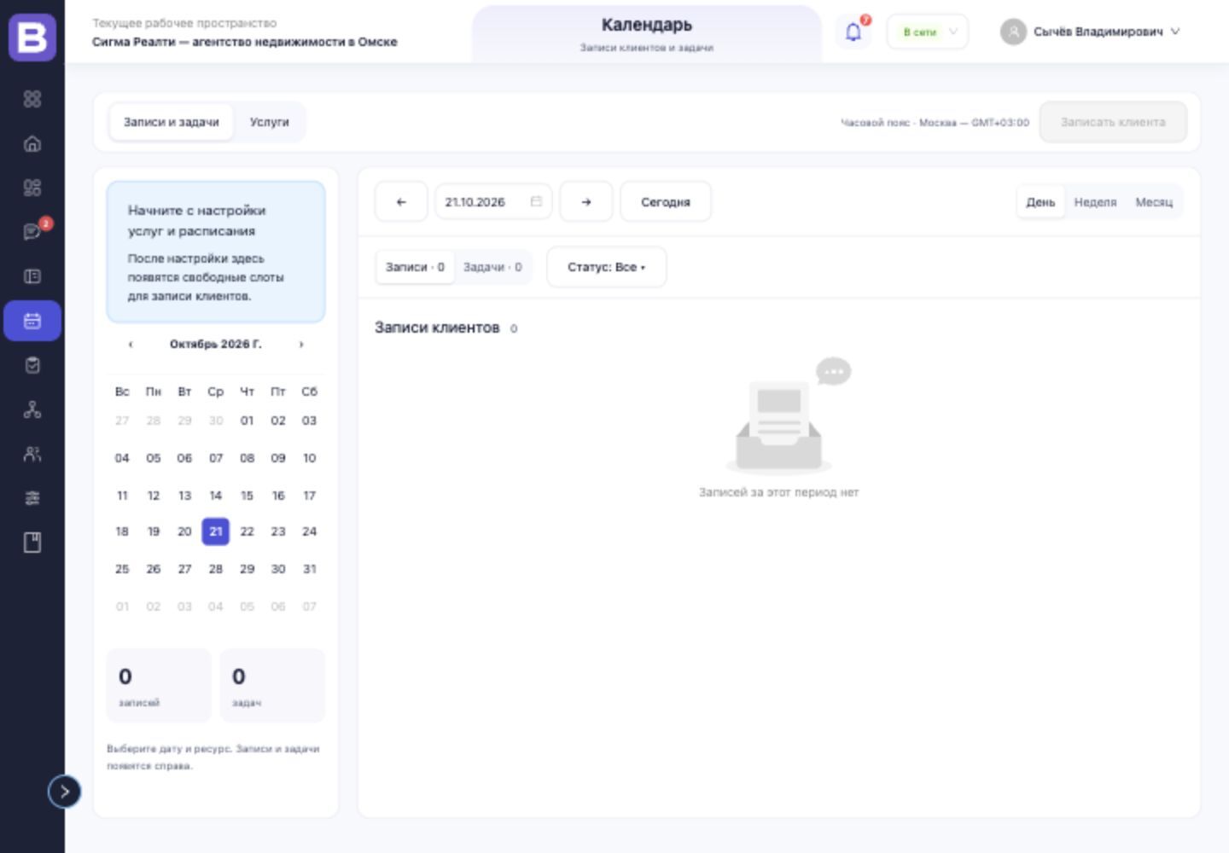Click the date field showing 21.10.2026
Image resolution: width=1229 pixels, height=853 pixels.
pos(493,202)
